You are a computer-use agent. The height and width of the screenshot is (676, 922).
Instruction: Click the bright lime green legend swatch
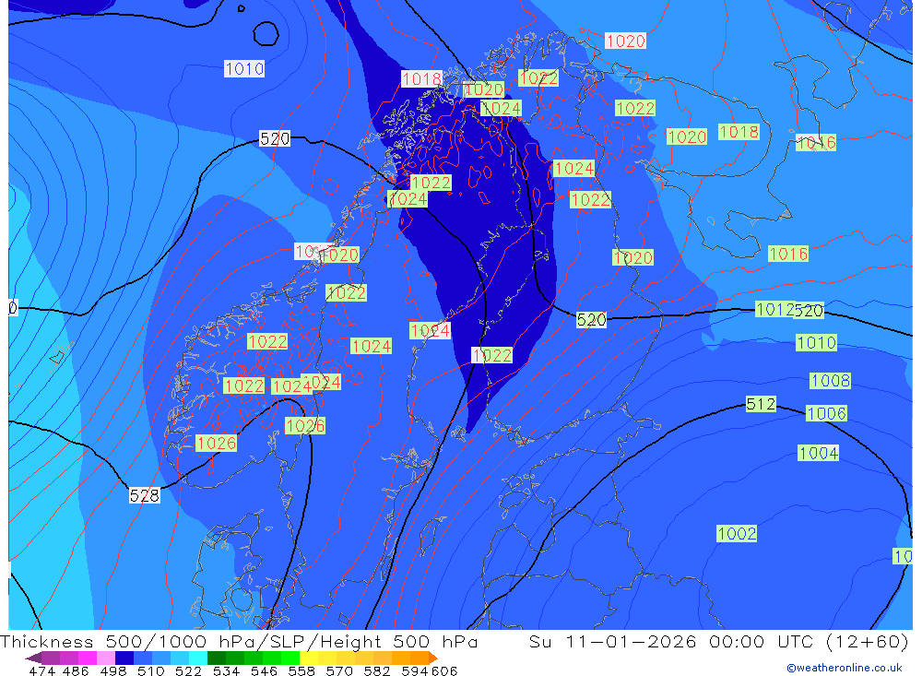point(290,658)
